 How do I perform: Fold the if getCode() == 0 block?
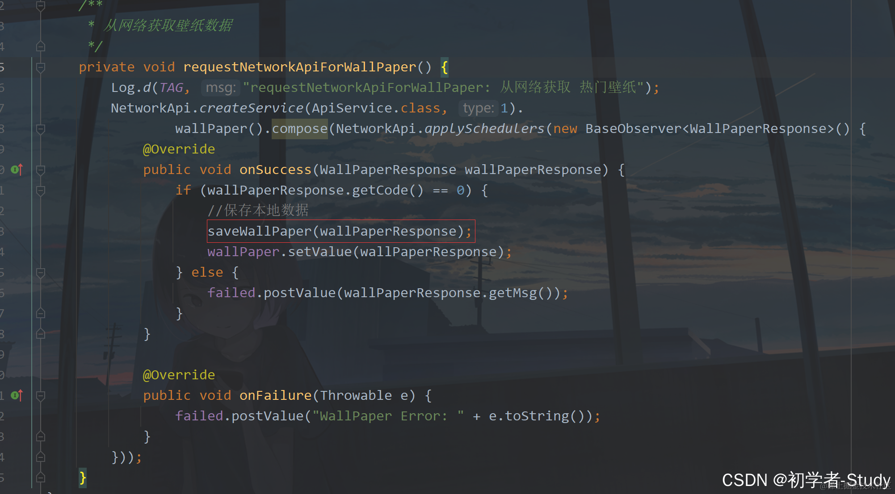click(40, 191)
